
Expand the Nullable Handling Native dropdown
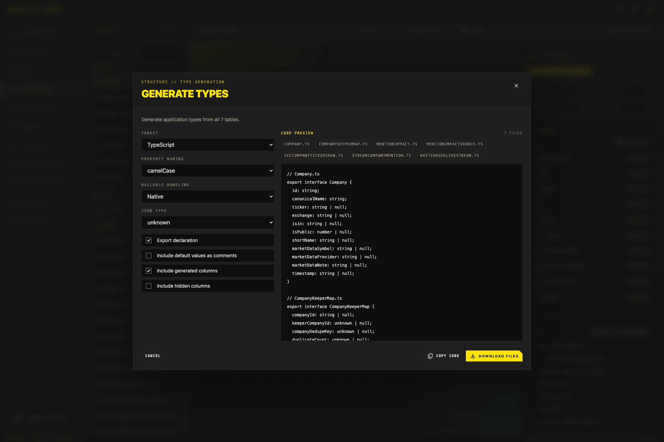(207, 196)
